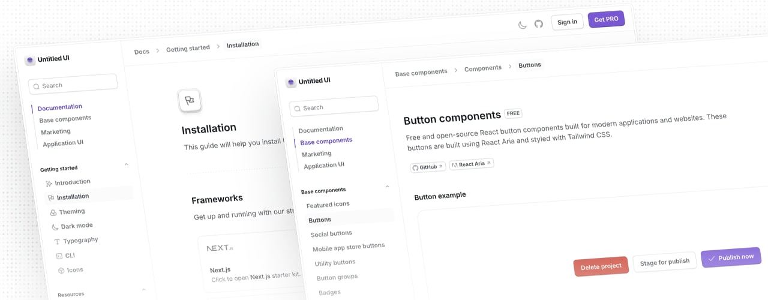The image size is (768, 300).
Task: Open the GitHub icon in the top header
Action: [x=539, y=23]
